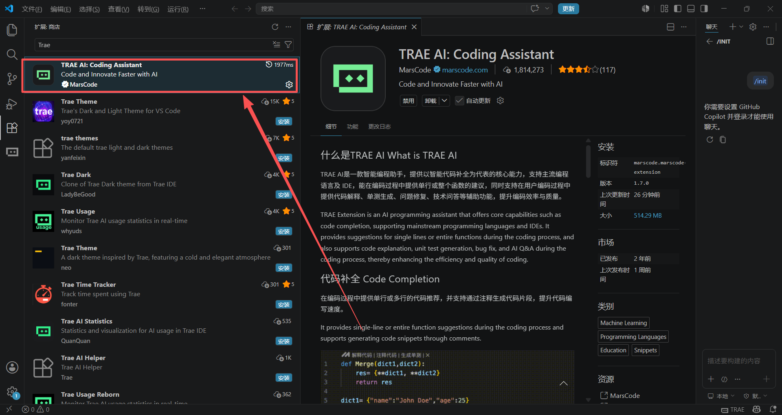Open the Run and Debug view

[x=12, y=104]
